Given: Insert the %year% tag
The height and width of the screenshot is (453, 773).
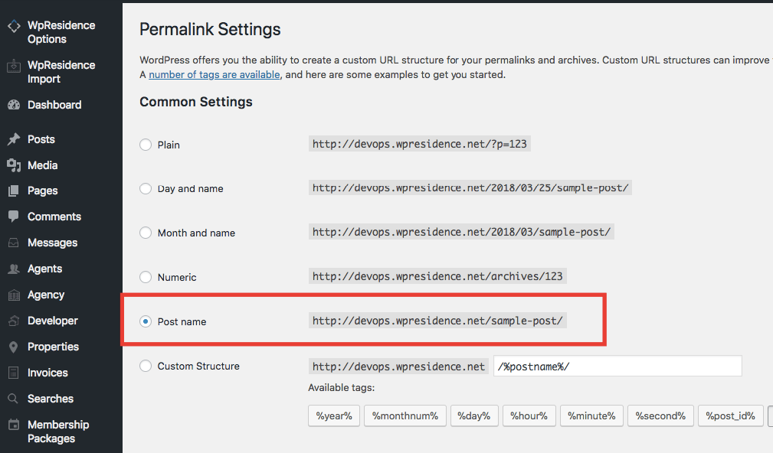Looking at the screenshot, I should tap(333, 416).
